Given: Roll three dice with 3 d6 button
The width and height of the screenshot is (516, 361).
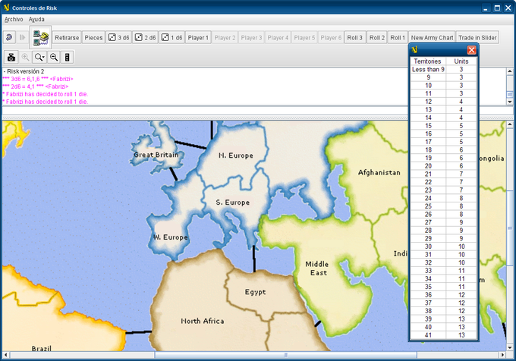Looking at the screenshot, I should pyautogui.click(x=119, y=37).
